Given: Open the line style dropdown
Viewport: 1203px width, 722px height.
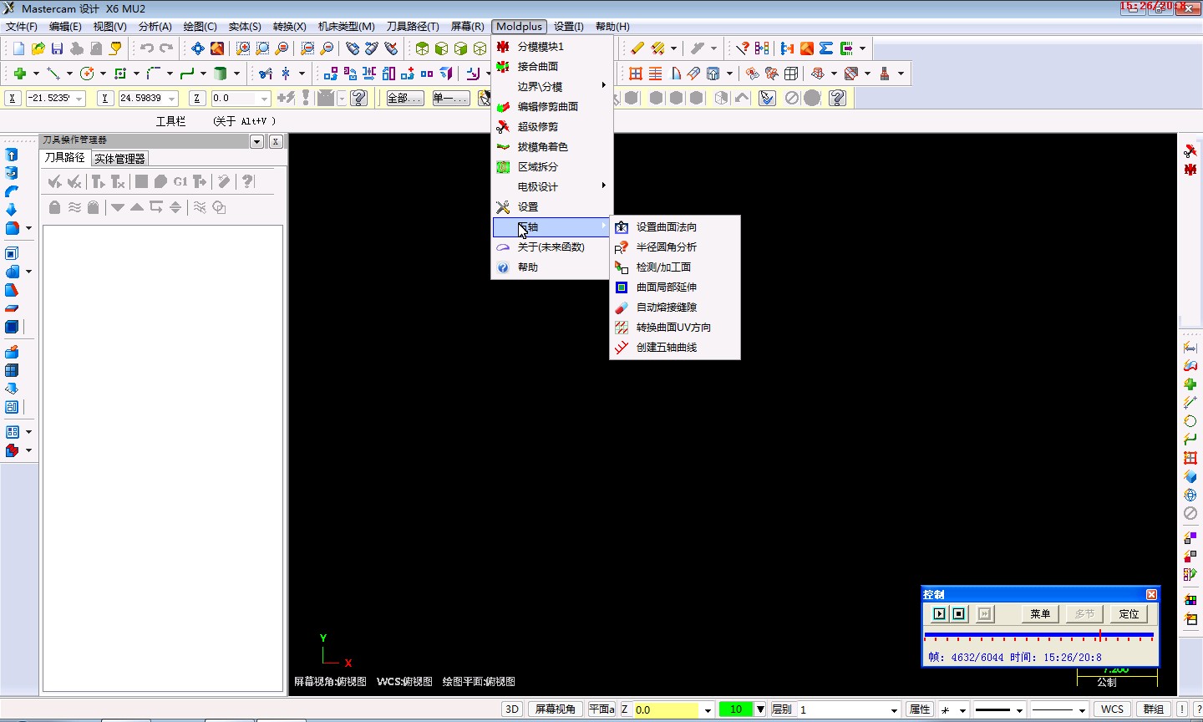Looking at the screenshot, I should 1020,710.
